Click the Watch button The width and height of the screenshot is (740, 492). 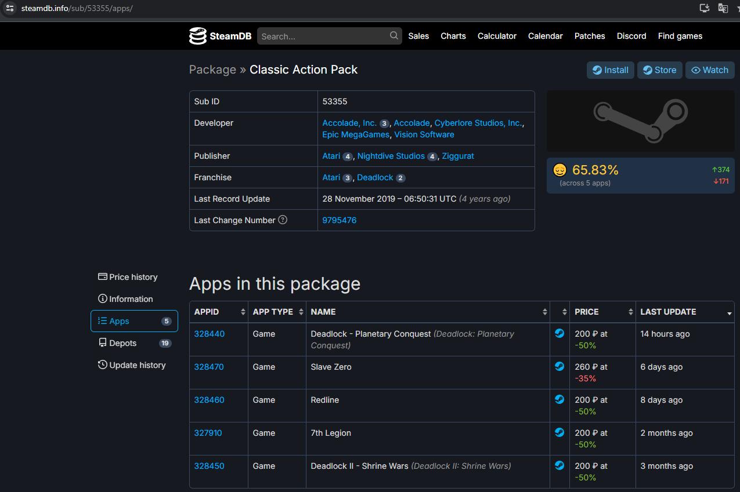click(710, 70)
